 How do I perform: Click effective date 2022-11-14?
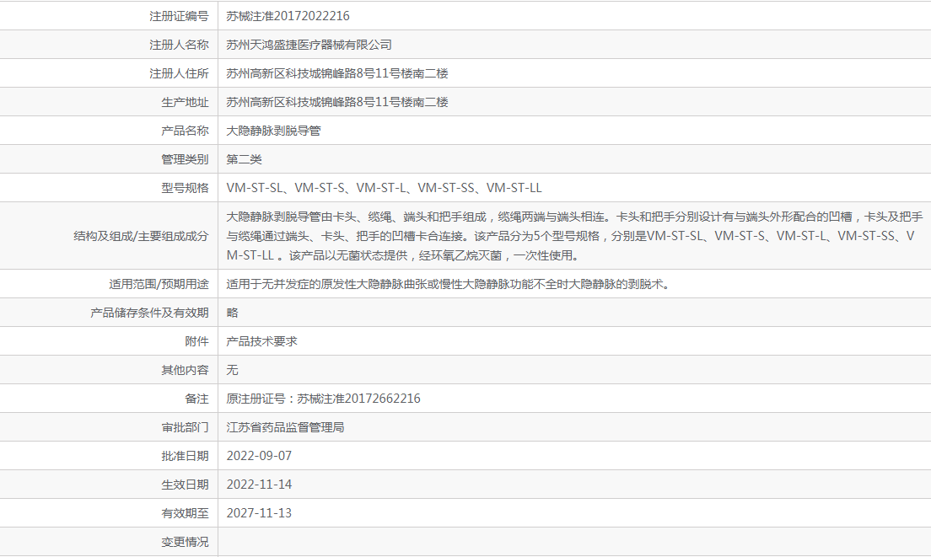[x=259, y=485]
